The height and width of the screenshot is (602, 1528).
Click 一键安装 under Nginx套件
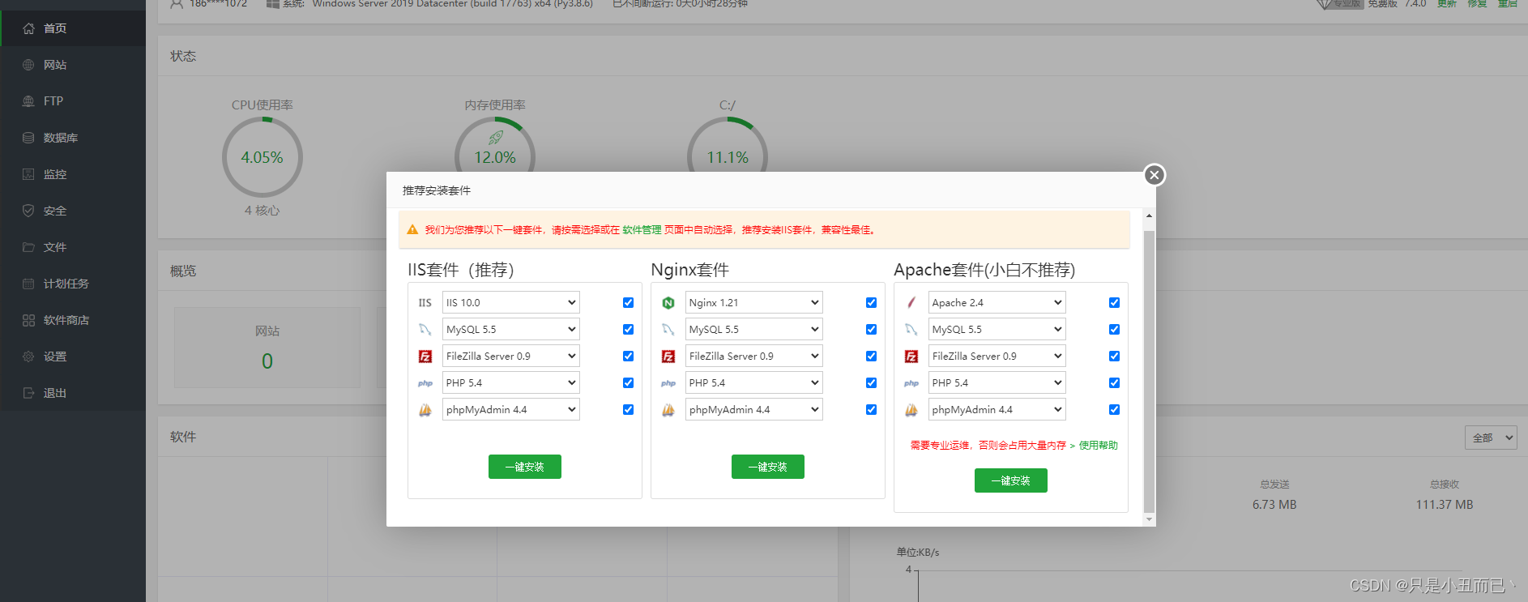pyautogui.click(x=768, y=467)
